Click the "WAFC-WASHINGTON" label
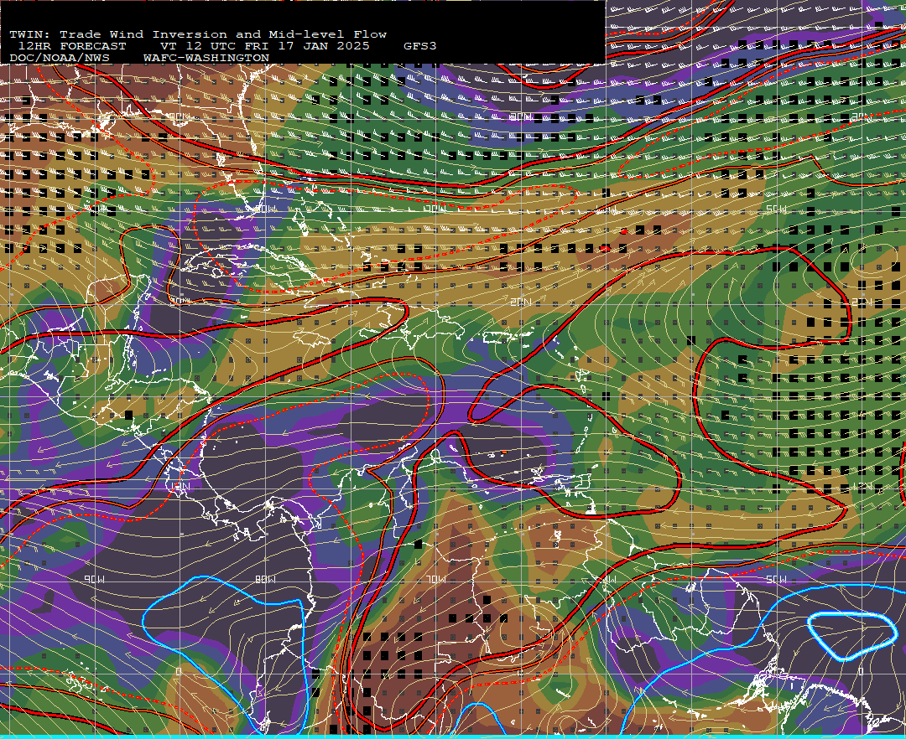The height and width of the screenshot is (739, 906). [x=206, y=59]
